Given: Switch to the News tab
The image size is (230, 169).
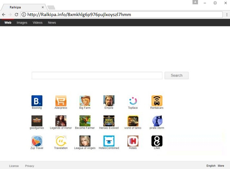Looking at the screenshot, I should point(52,23).
